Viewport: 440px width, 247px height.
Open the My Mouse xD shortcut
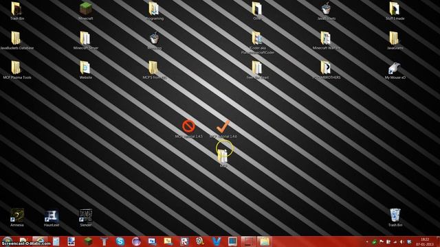pos(395,70)
